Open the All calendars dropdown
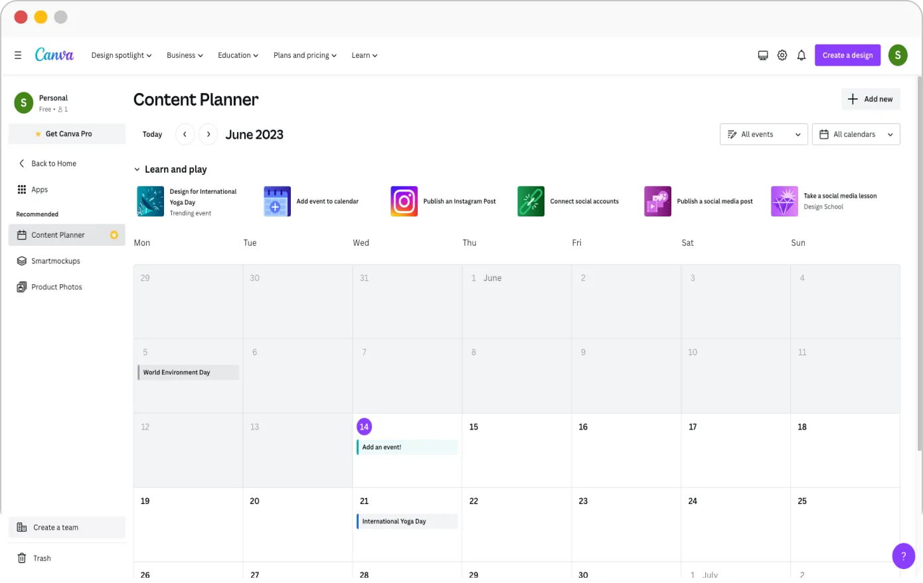The width and height of the screenshot is (923, 583). (855, 133)
